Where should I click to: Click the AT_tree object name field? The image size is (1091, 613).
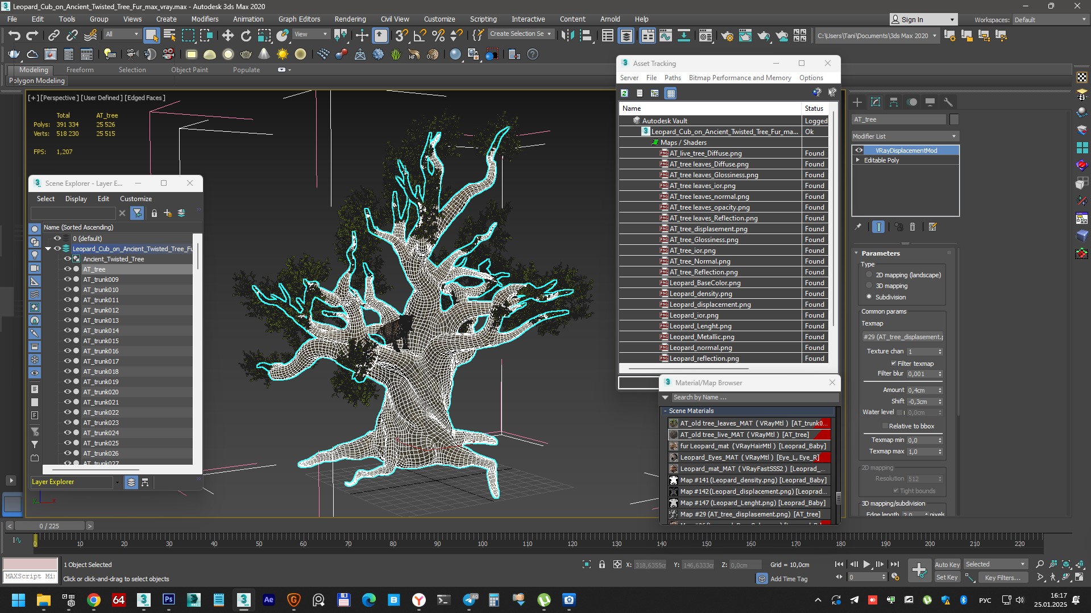tap(898, 119)
